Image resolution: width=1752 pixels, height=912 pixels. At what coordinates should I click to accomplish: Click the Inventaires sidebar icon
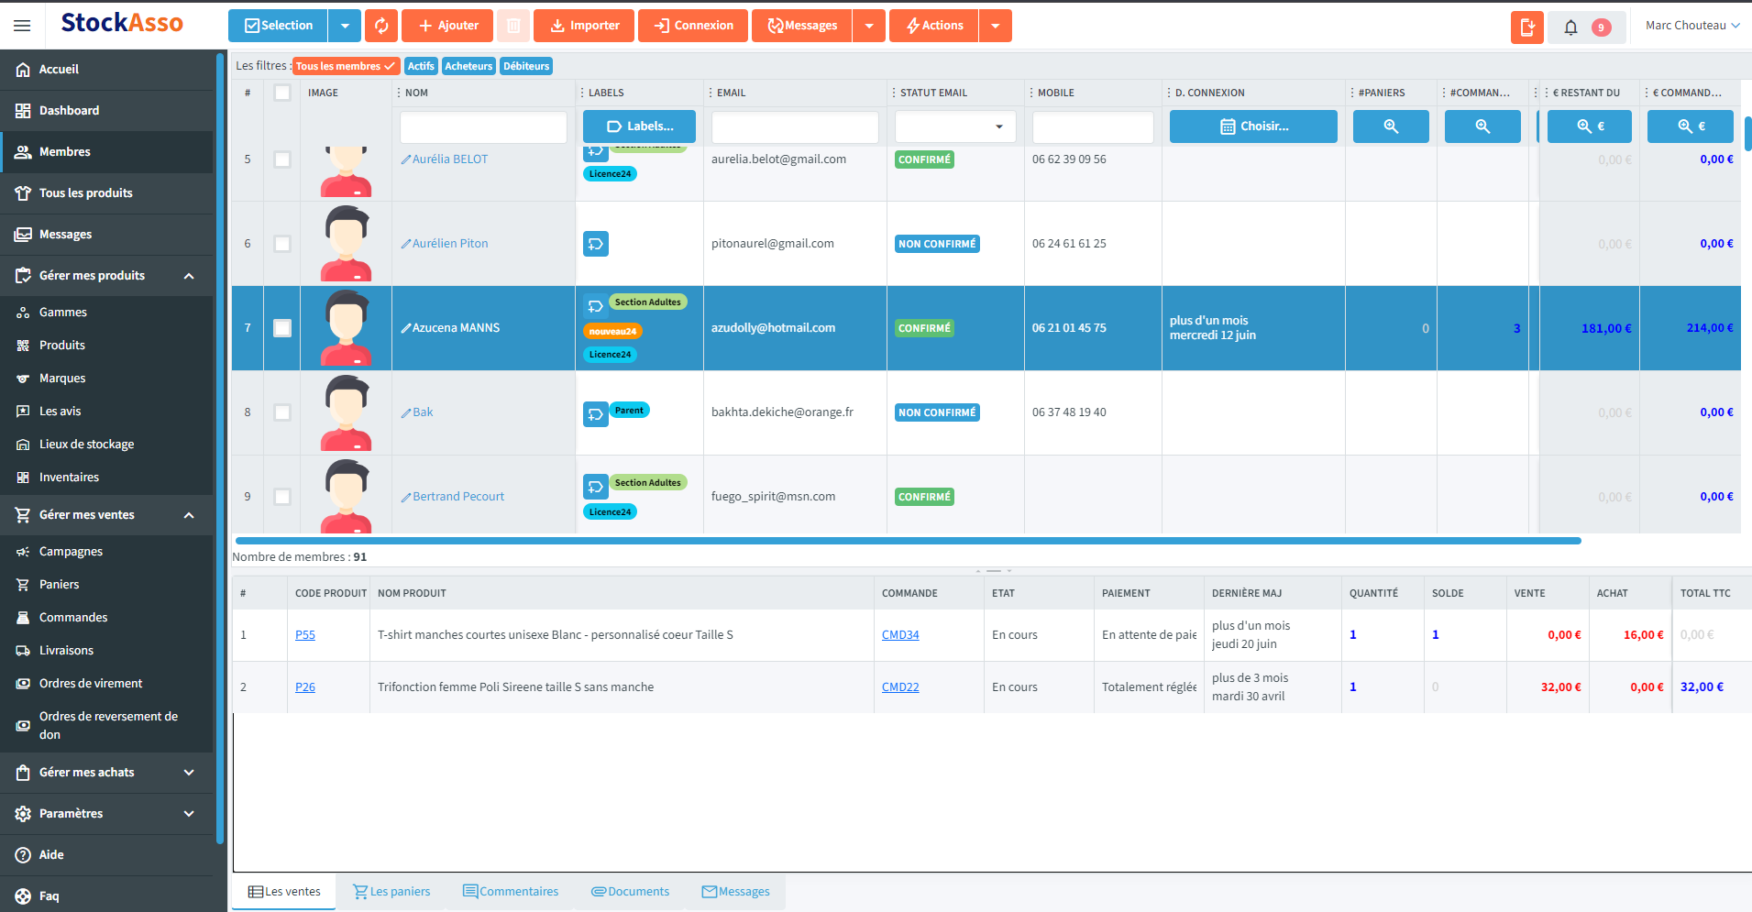[x=23, y=478]
